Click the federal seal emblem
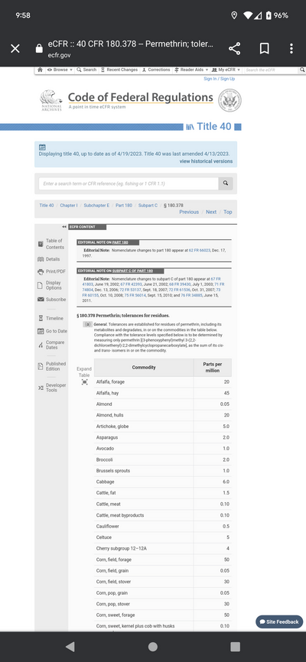 229,100
